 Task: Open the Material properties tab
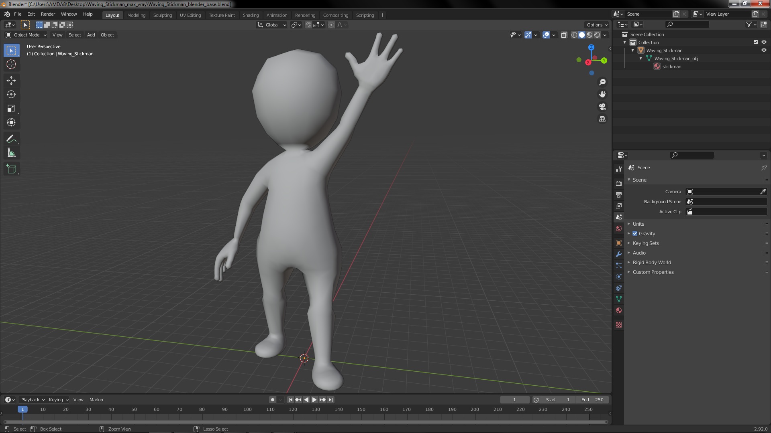[619, 310]
